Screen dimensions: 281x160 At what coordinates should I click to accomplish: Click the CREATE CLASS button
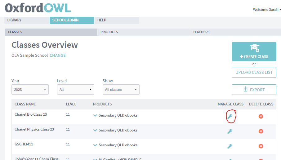tap(254, 51)
